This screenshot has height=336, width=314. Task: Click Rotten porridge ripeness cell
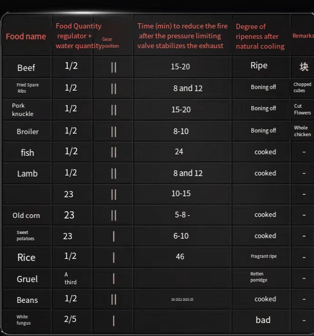pyautogui.click(x=259, y=277)
